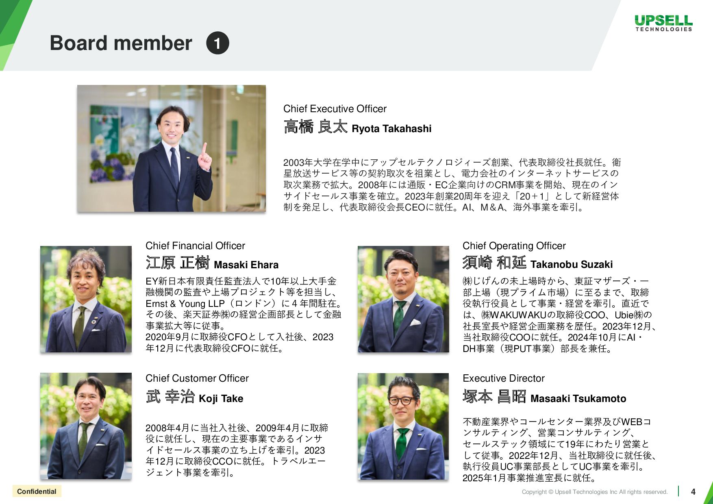Select Takanobu Suzaki's portrait photo
The image size is (713, 504).
(403, 299)
